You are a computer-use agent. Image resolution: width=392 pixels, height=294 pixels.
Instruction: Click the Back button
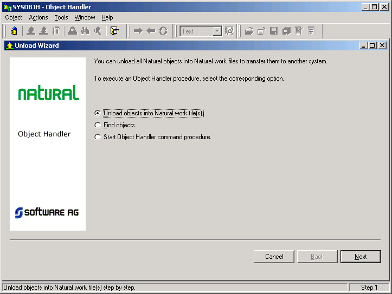pos(317,257)
